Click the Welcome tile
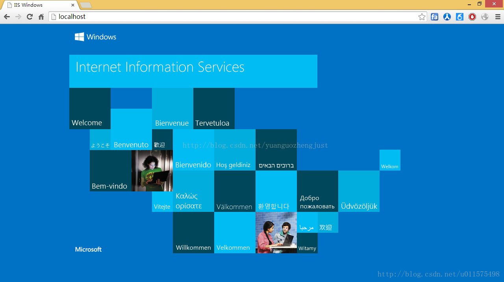 [90, 108]
